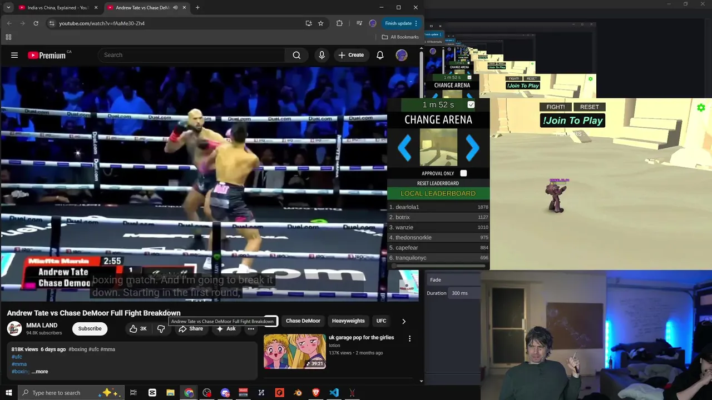Screen dimensions: 712x400
Task: Toggle the timer checkbox next to 1 m 52 s
Action: pyautogui.click(x=471, y=104)
